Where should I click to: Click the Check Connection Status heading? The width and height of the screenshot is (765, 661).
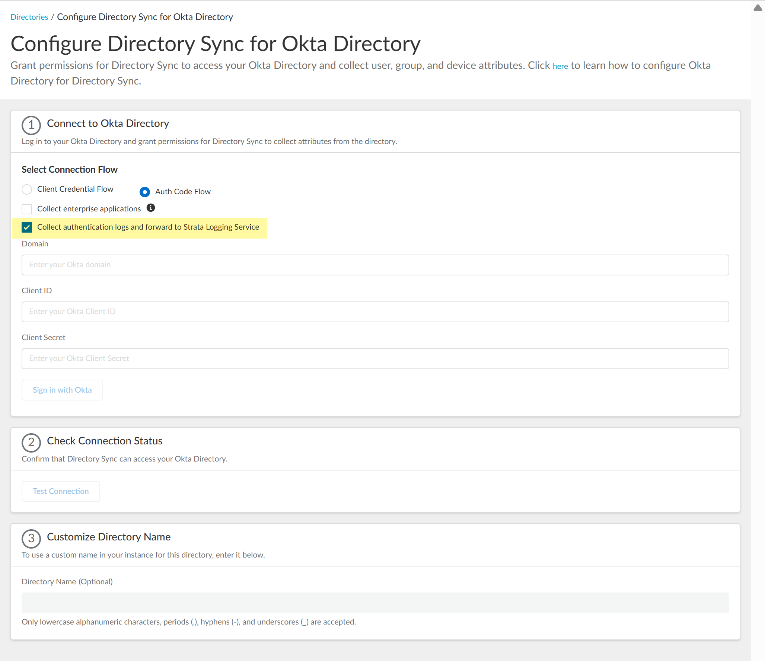(105, 441)
